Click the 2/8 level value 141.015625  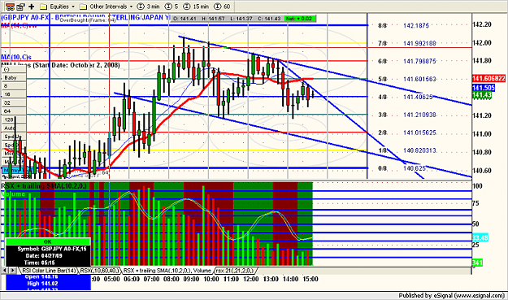[x=419, y=133]
